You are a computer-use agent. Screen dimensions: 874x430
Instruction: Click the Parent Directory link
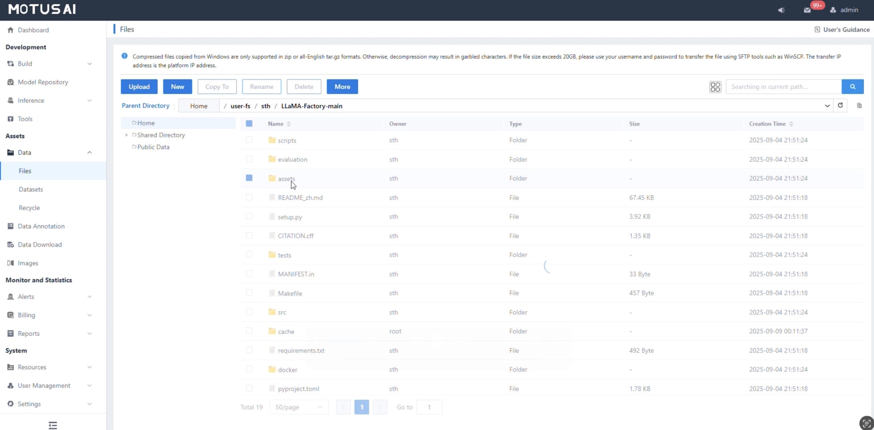pyautogui.click(x=145, y=106)
